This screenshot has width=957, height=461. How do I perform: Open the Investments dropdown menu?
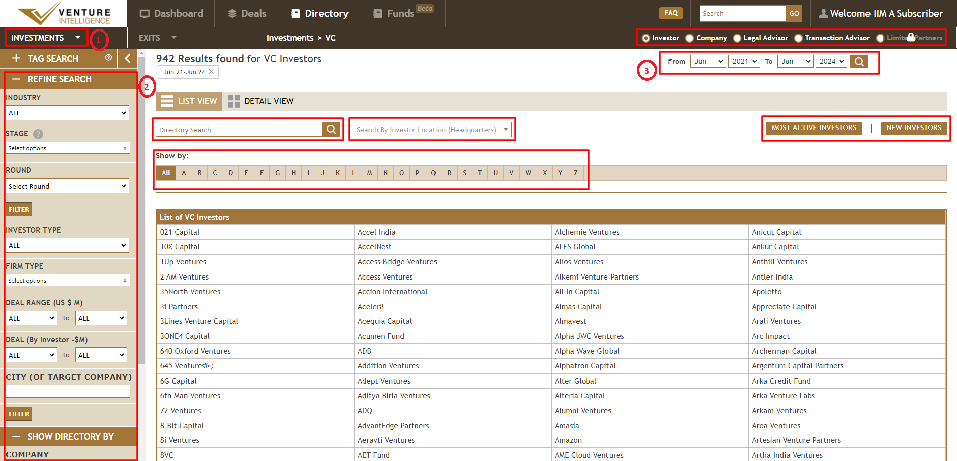click(x=46, y=38)
